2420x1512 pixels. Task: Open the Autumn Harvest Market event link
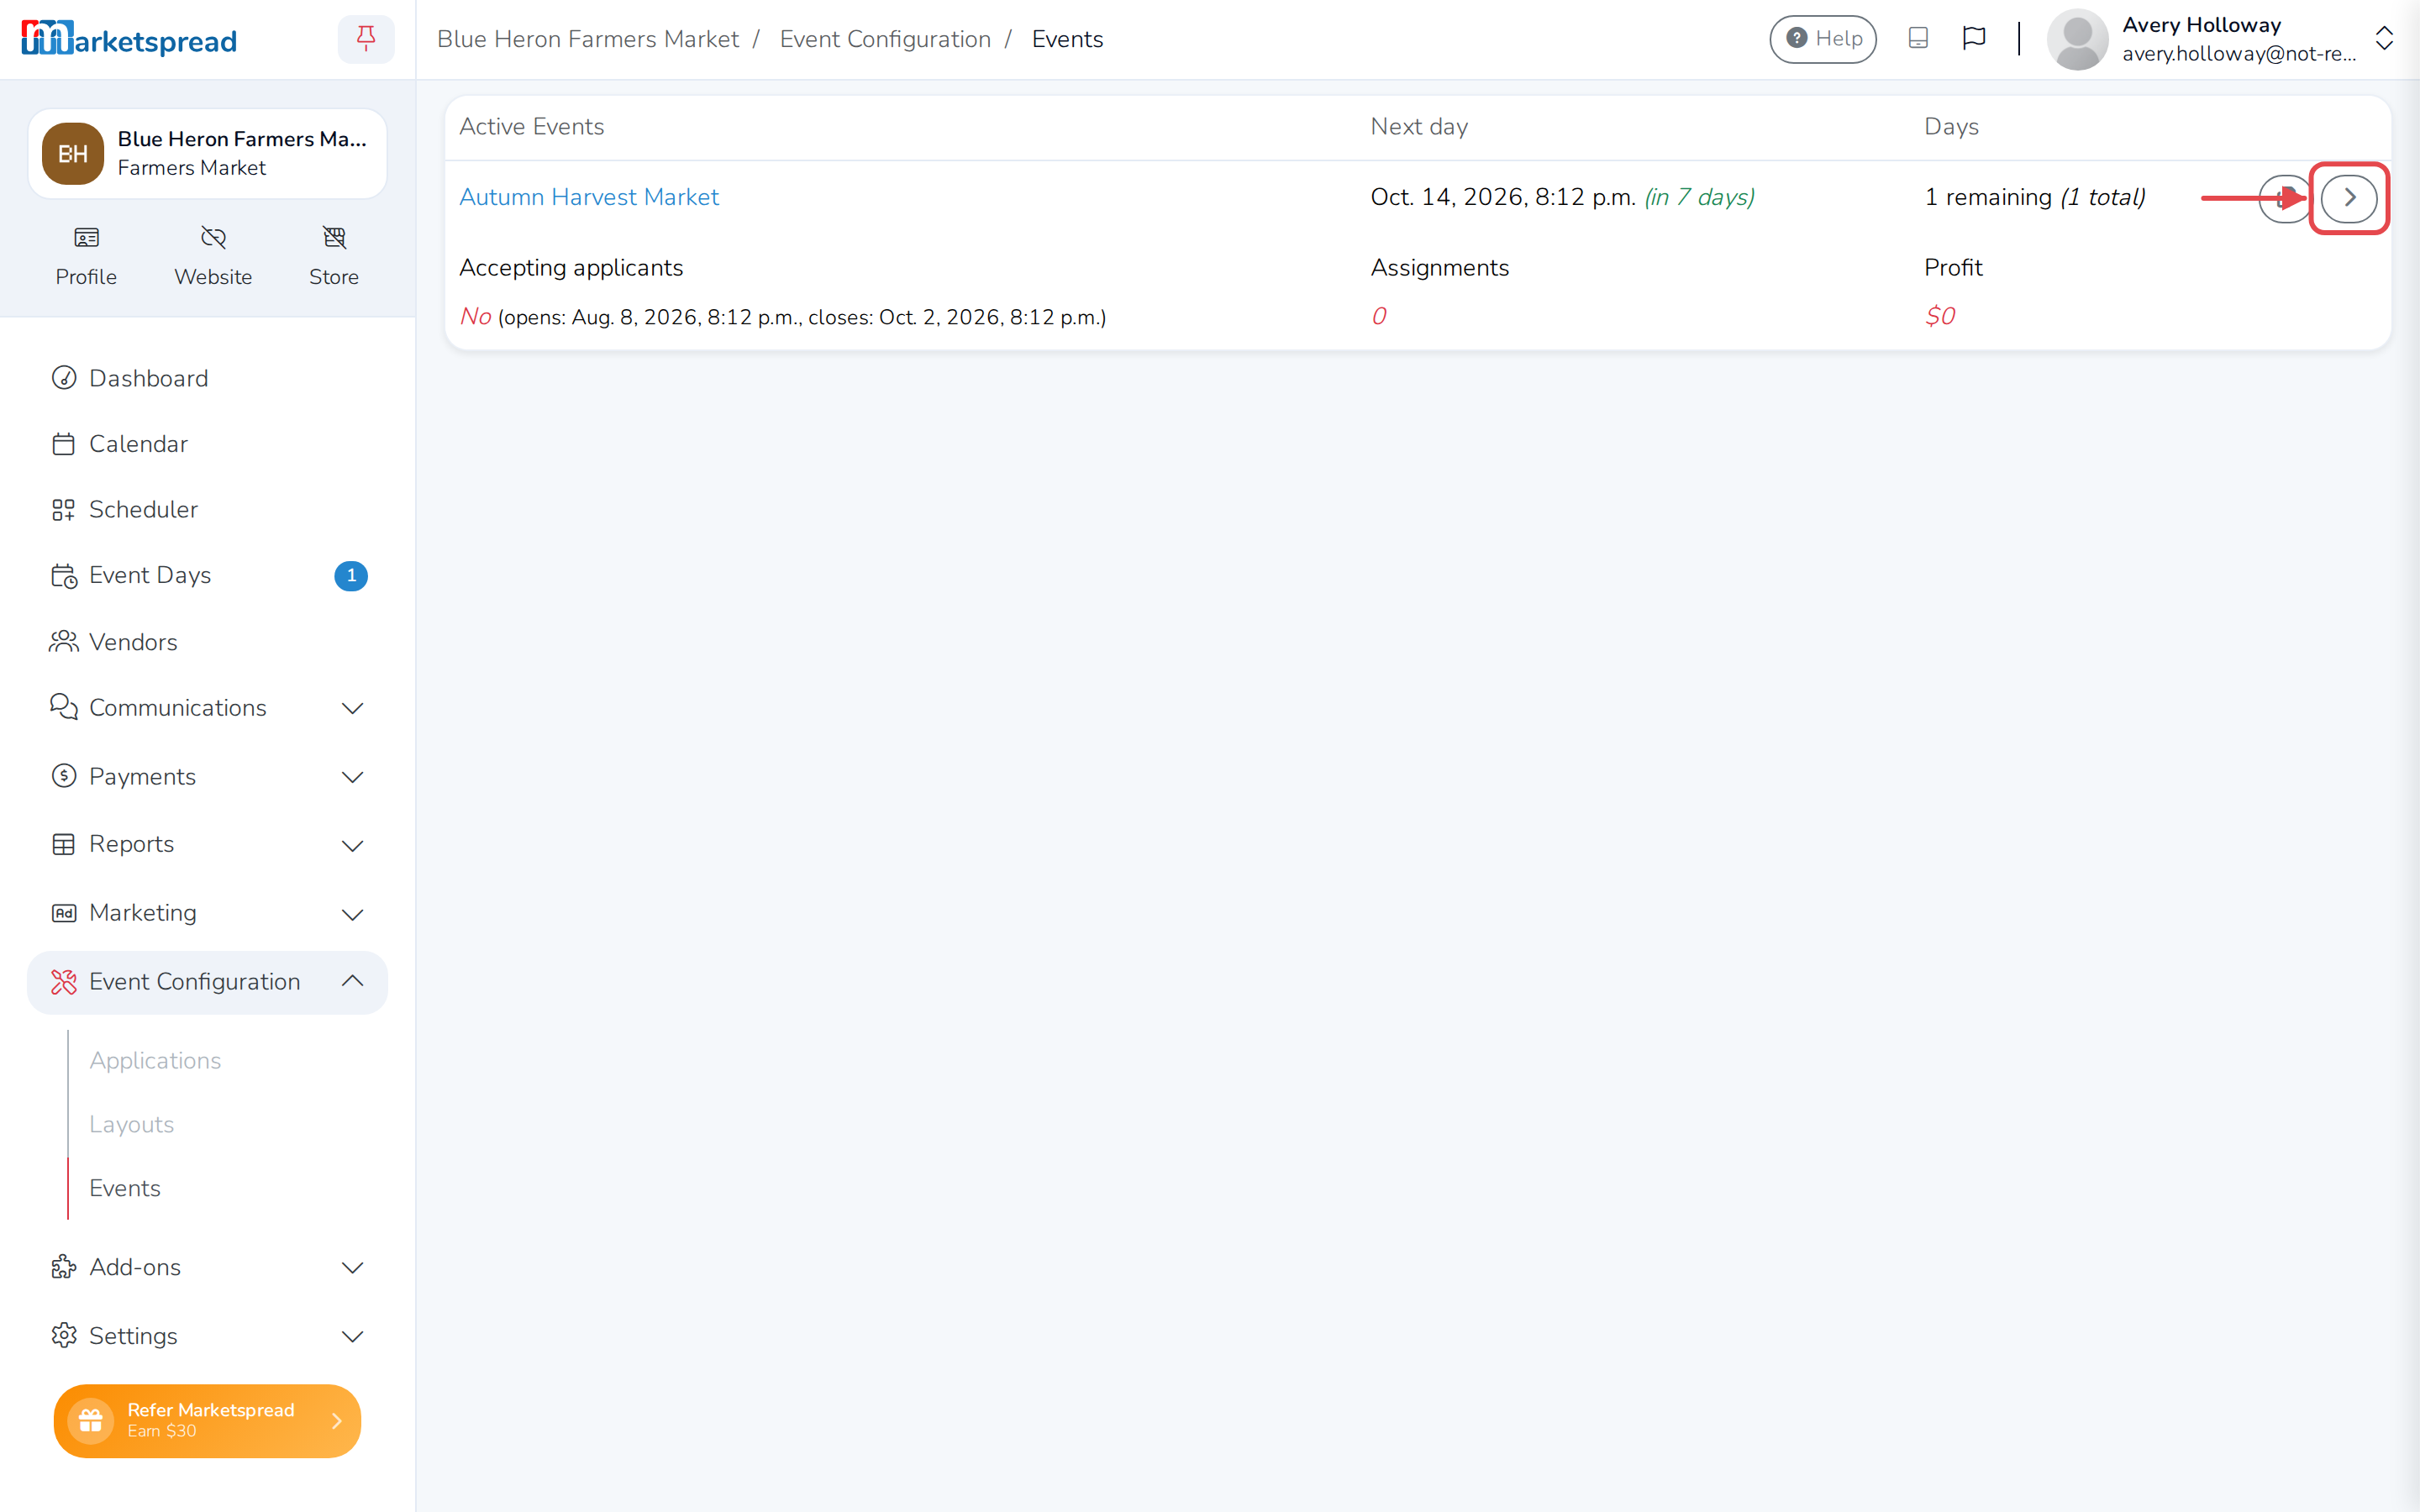[x=588, y=197]
